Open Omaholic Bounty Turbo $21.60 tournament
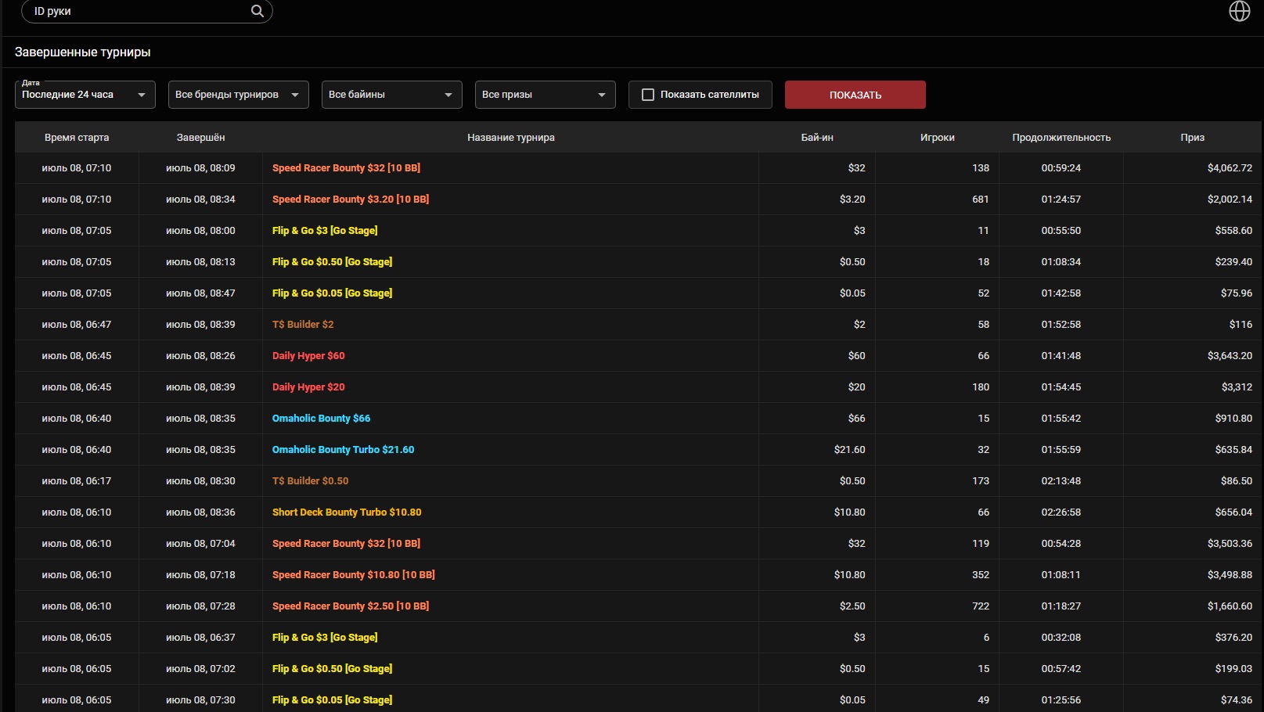Viewport: 1264px width, 712px height. pos(343,450)
